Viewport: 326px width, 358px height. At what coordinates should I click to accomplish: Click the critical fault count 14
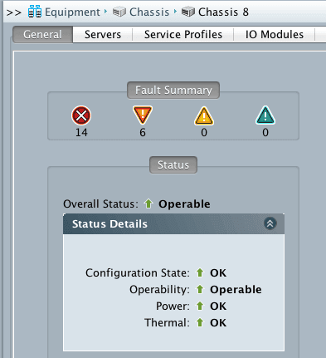(81, 133)
